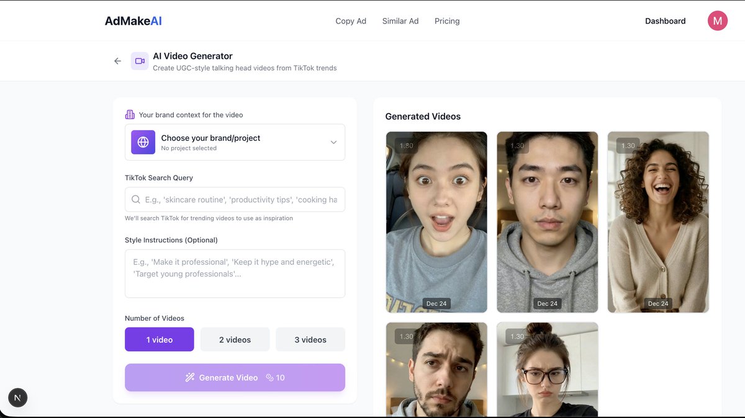Click the purple globe project icon
The image size is (745, 418).
[143, 142]
